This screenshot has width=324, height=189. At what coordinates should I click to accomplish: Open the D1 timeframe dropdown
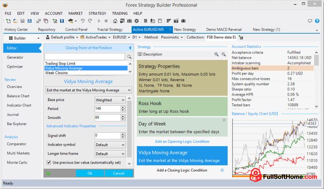click(136, 37)
